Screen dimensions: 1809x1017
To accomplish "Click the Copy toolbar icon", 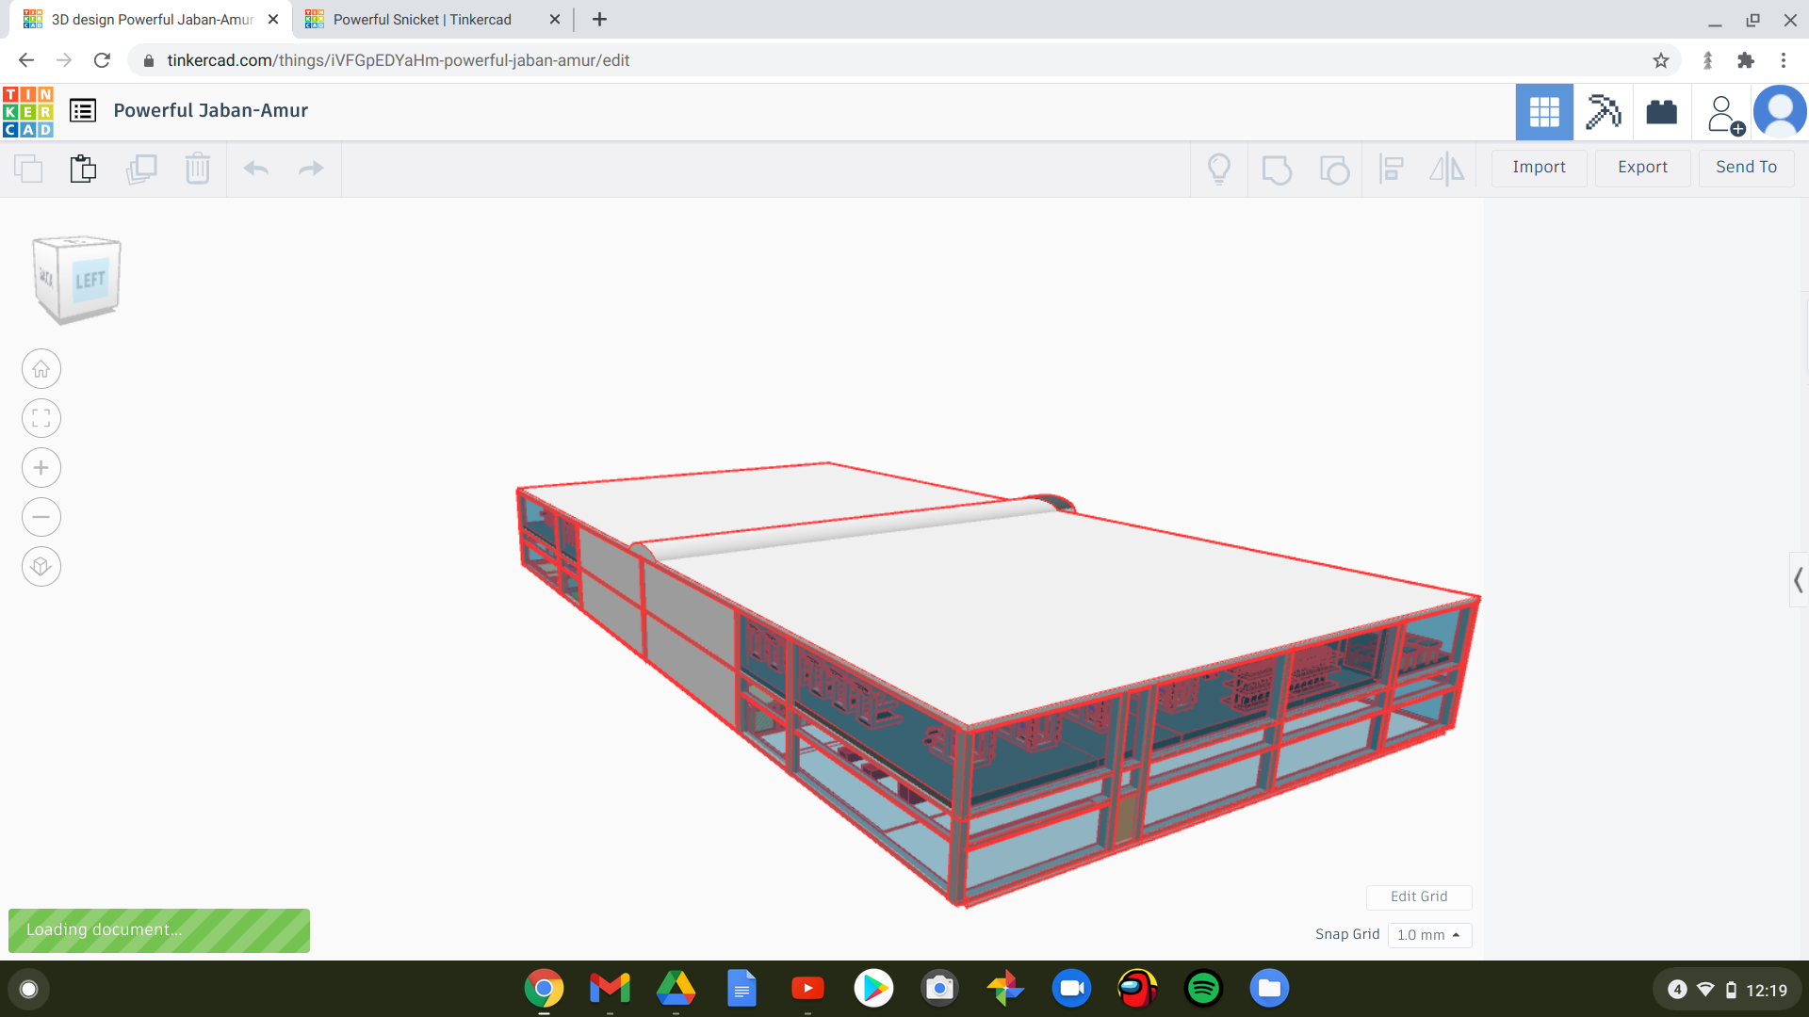I will [28, 169].
